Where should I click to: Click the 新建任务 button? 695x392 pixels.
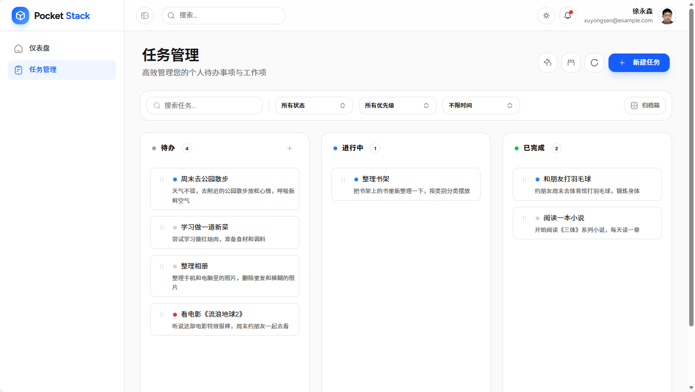click(x=639, y=63)
